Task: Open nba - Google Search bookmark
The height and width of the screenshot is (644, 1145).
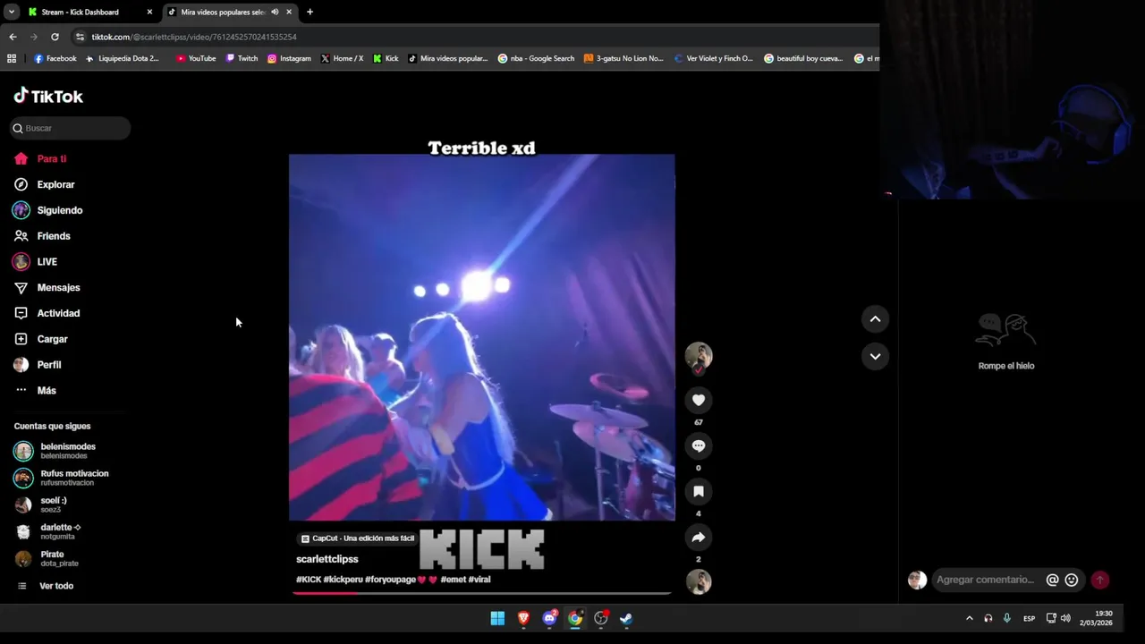Action: [536, 58]
